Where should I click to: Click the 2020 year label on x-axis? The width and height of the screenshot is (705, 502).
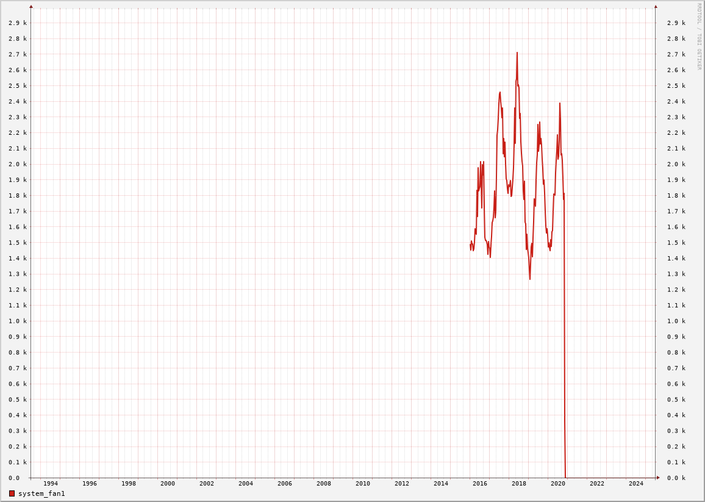pos(558,484)
